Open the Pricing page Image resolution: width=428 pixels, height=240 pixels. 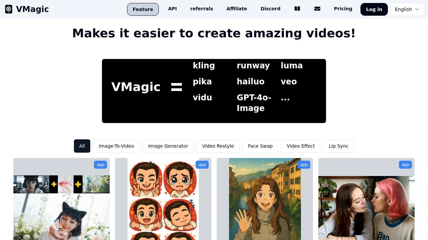pos(343,9)
